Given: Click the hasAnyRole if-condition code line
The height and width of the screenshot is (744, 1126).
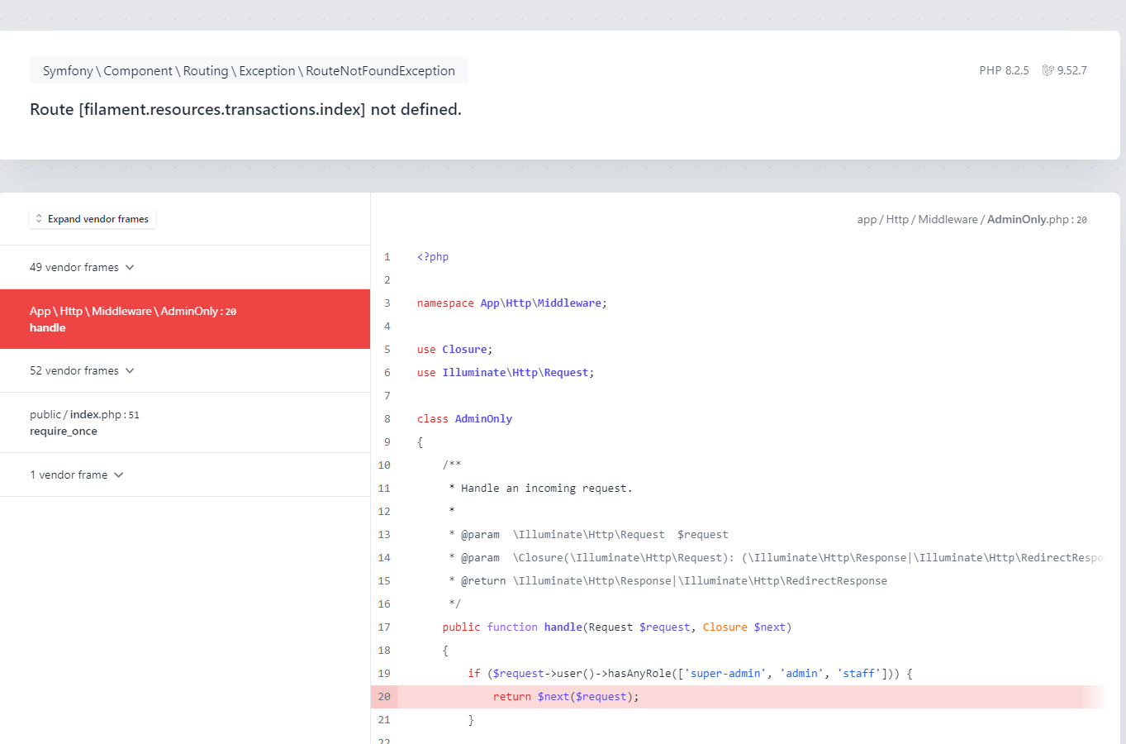Looking at the screenshot, I should coord(690,674).
